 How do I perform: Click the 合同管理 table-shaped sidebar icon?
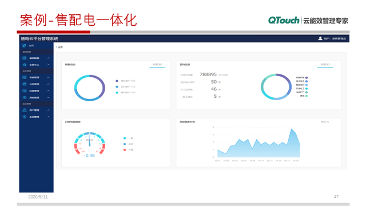24,84
